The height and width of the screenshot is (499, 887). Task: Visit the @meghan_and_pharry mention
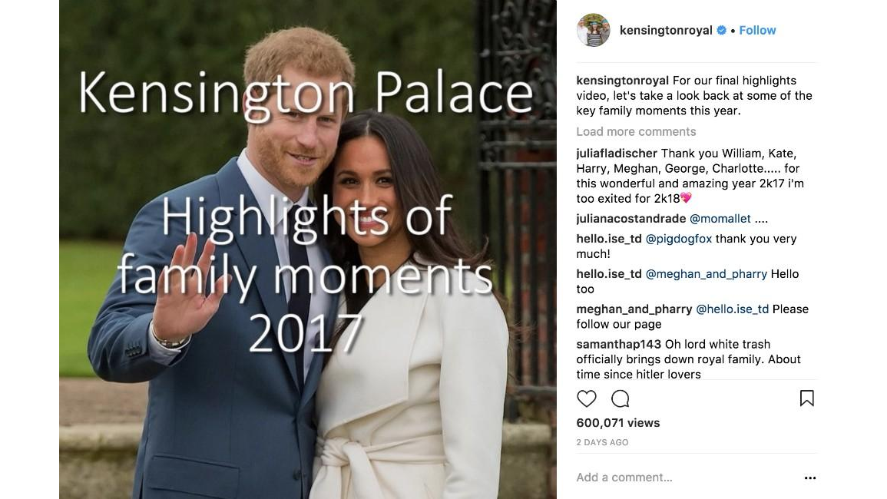pyautogui.click(x=707, y=274)
